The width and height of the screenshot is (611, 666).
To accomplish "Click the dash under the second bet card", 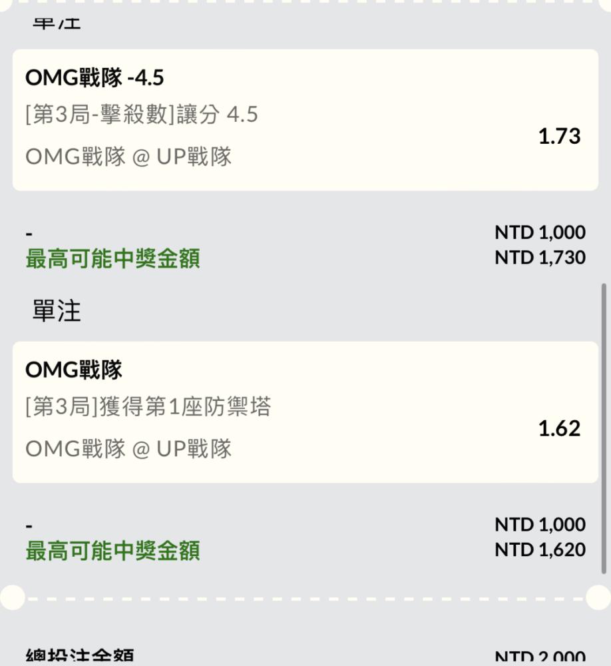I will [x=29, y=526].
